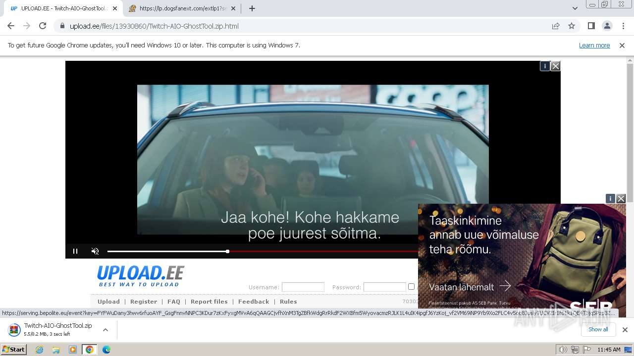Close the SEB banner ad
Screen dimensions: 634x356
(621, 198)
